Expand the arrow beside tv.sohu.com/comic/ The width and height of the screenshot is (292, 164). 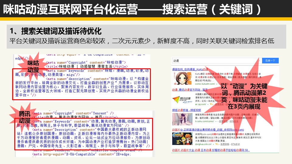pyautogui.click(x=216, y=121)
